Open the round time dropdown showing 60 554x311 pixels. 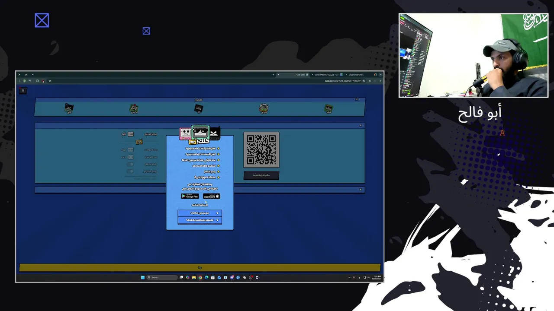[x=131, y=134]
